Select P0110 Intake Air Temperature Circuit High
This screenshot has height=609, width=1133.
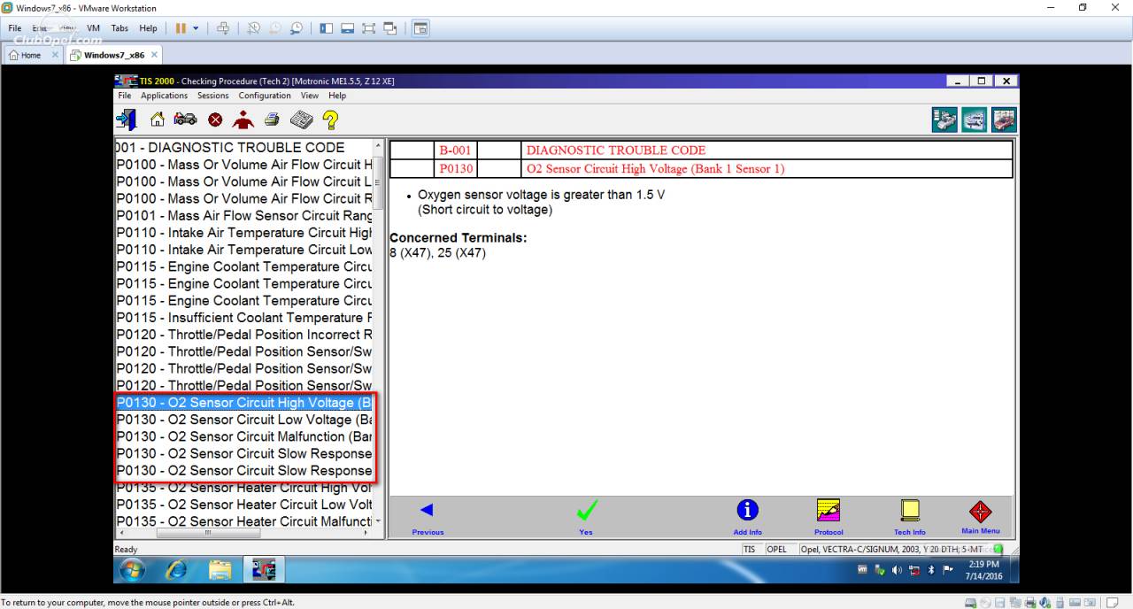[x=244, y=233]
